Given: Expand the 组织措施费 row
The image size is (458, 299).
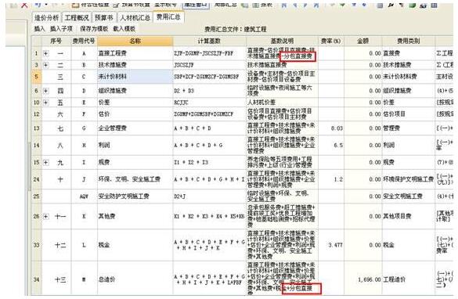Looking at the screenshot, I should point(46,91).
